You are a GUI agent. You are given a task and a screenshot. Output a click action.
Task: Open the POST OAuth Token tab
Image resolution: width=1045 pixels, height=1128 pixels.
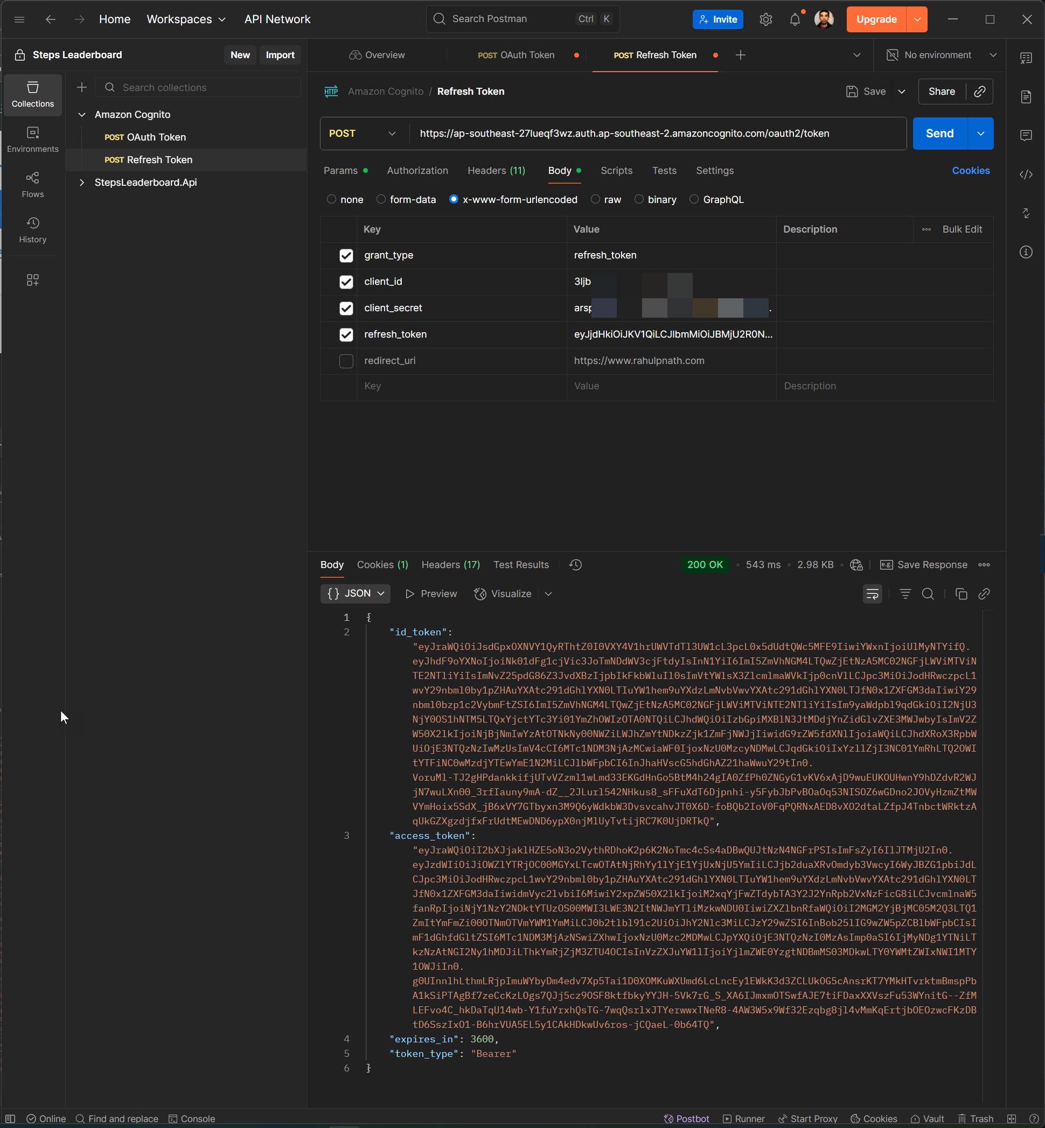(515, 55)
